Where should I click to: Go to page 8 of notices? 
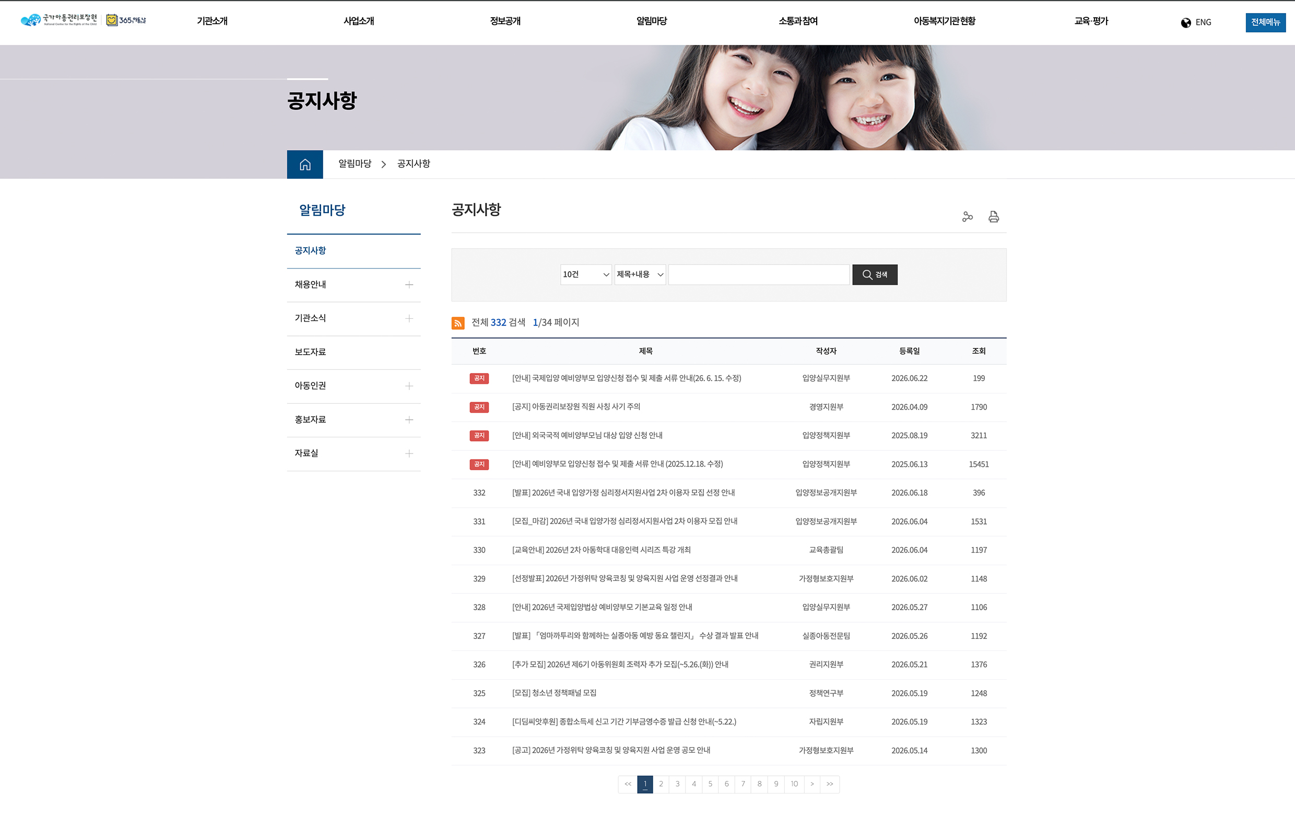(x=759, y=784)
